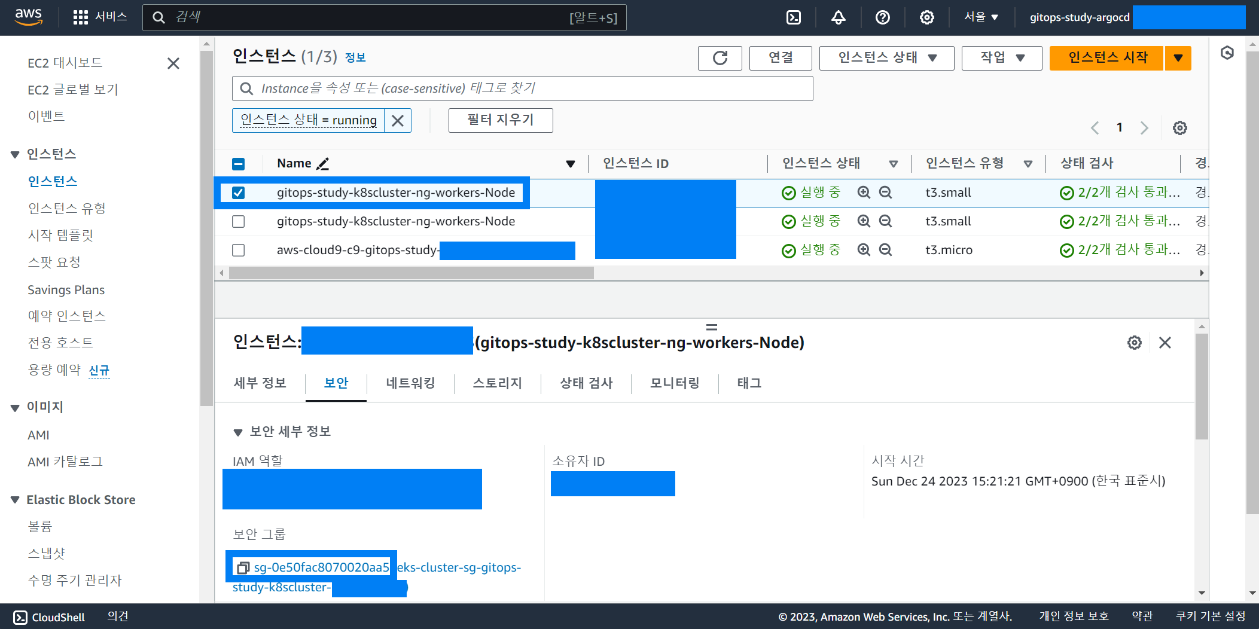Open the notifications bell
Screen dimensions: 1259x629
point(839,17)
